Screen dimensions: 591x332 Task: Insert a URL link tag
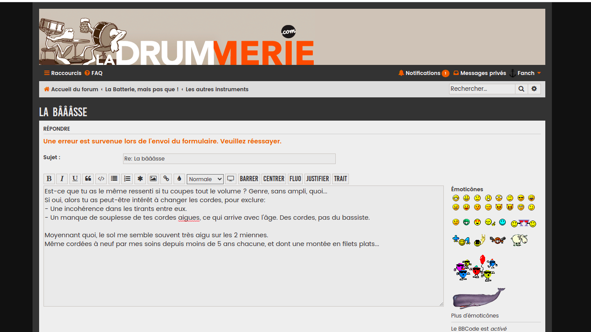[166, 179]
